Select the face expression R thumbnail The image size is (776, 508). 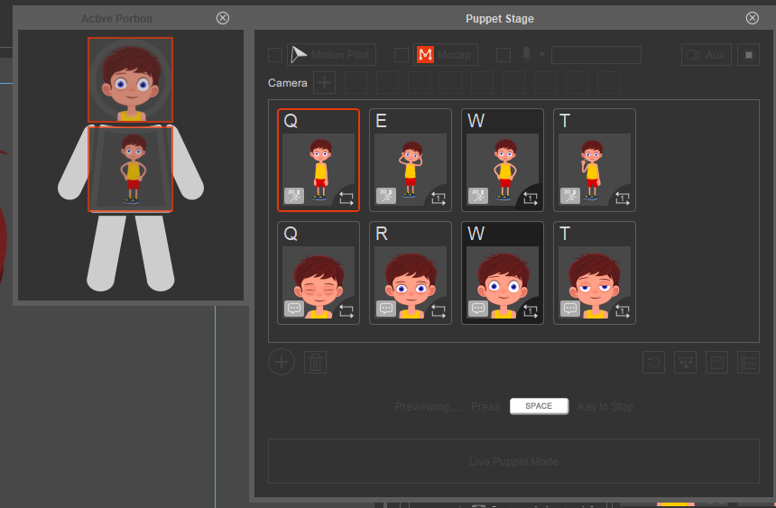tap(411, 272)
